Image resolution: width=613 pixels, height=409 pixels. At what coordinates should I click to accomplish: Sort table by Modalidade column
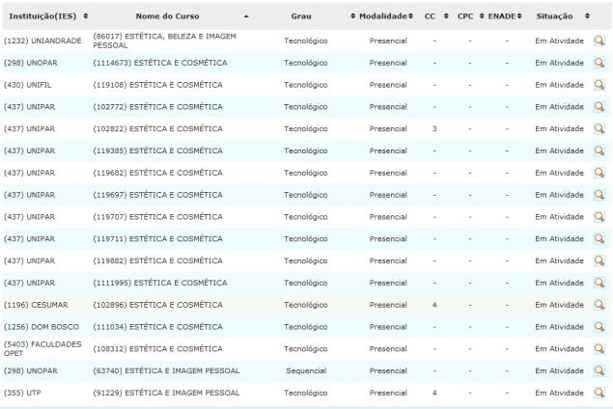click(410, 16)
